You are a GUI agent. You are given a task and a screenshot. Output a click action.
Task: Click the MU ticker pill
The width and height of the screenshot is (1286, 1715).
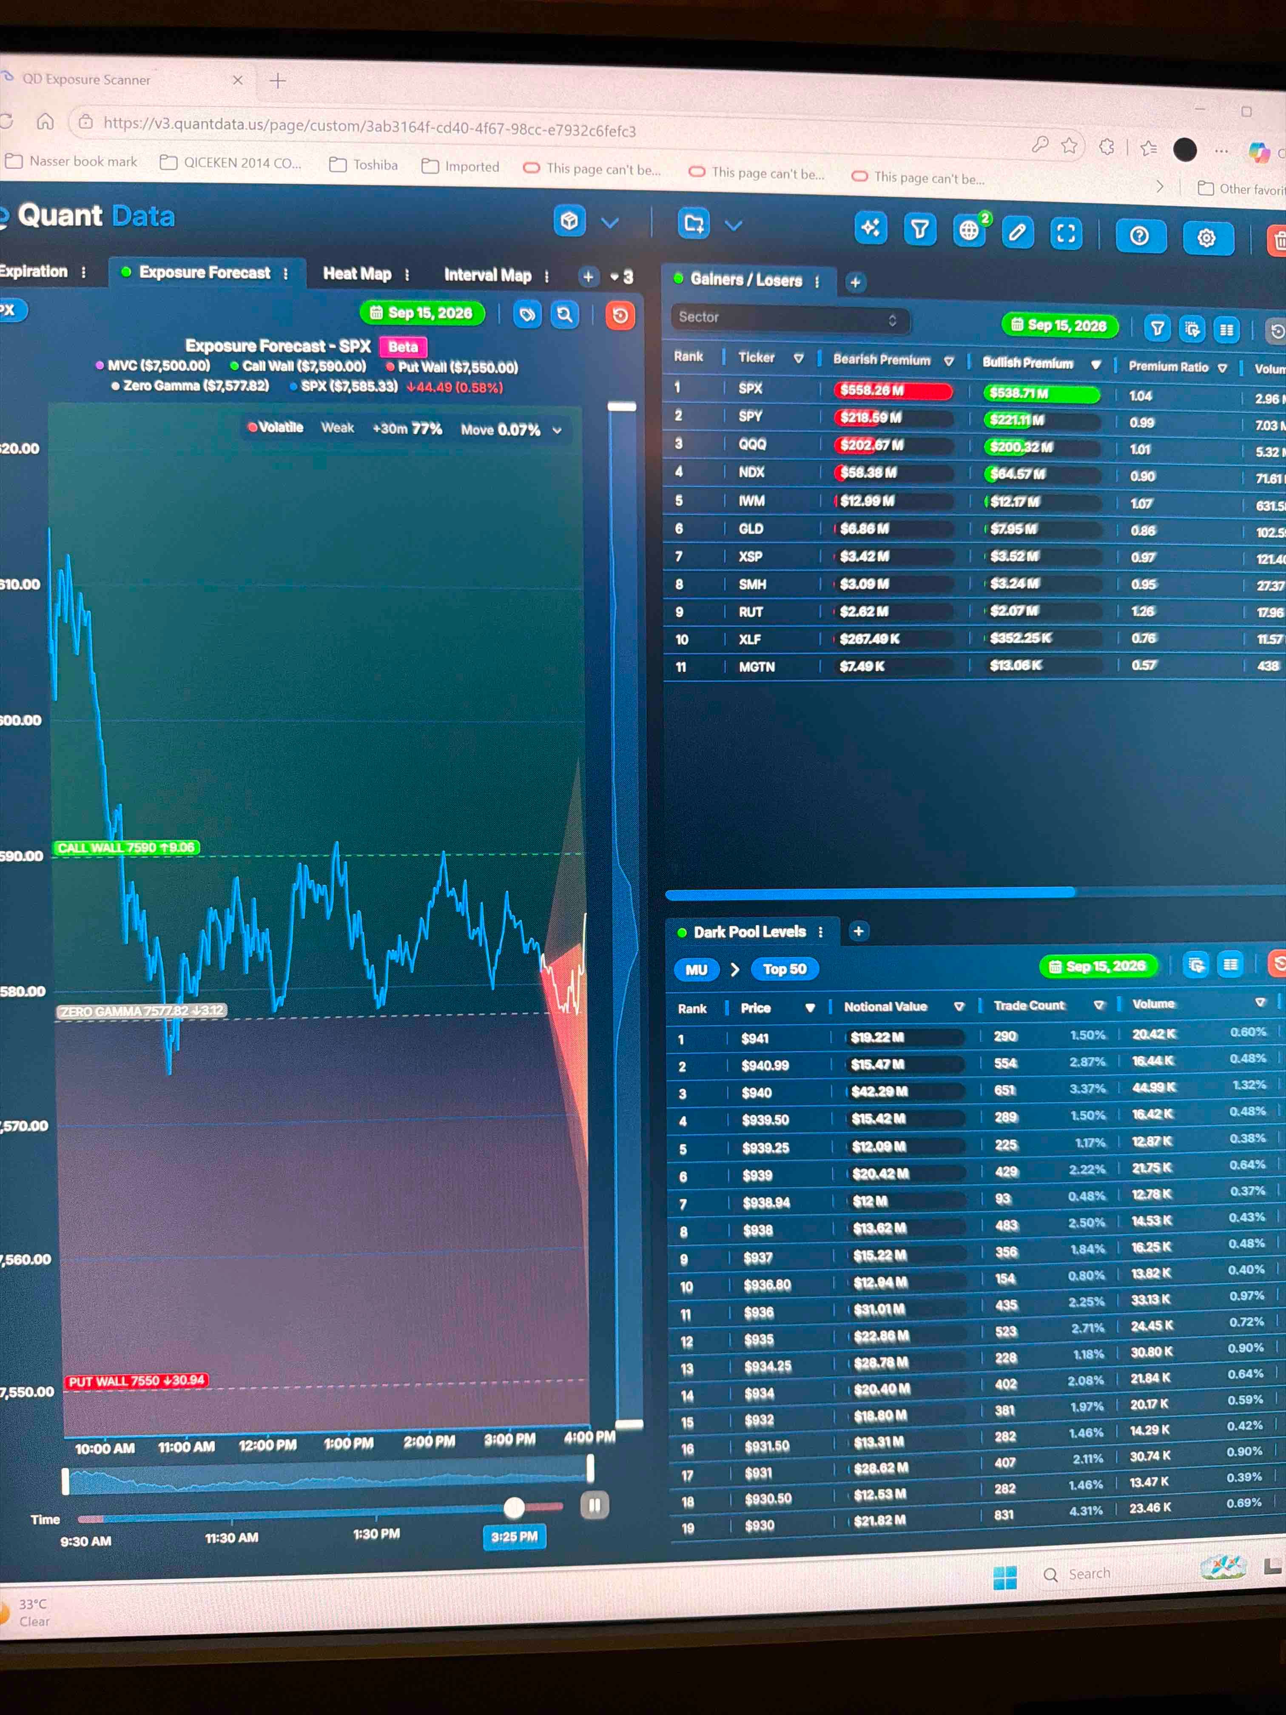click(x=696, y=969)
